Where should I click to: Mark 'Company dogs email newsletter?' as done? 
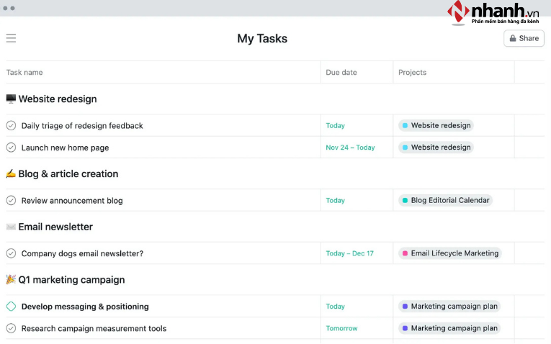click(11, 253)
